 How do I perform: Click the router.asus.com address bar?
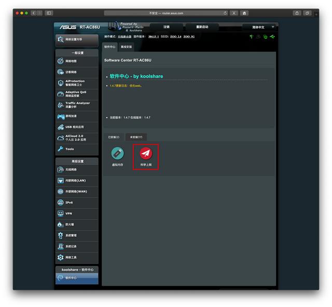pyautogui.click(x=166, y=13)
